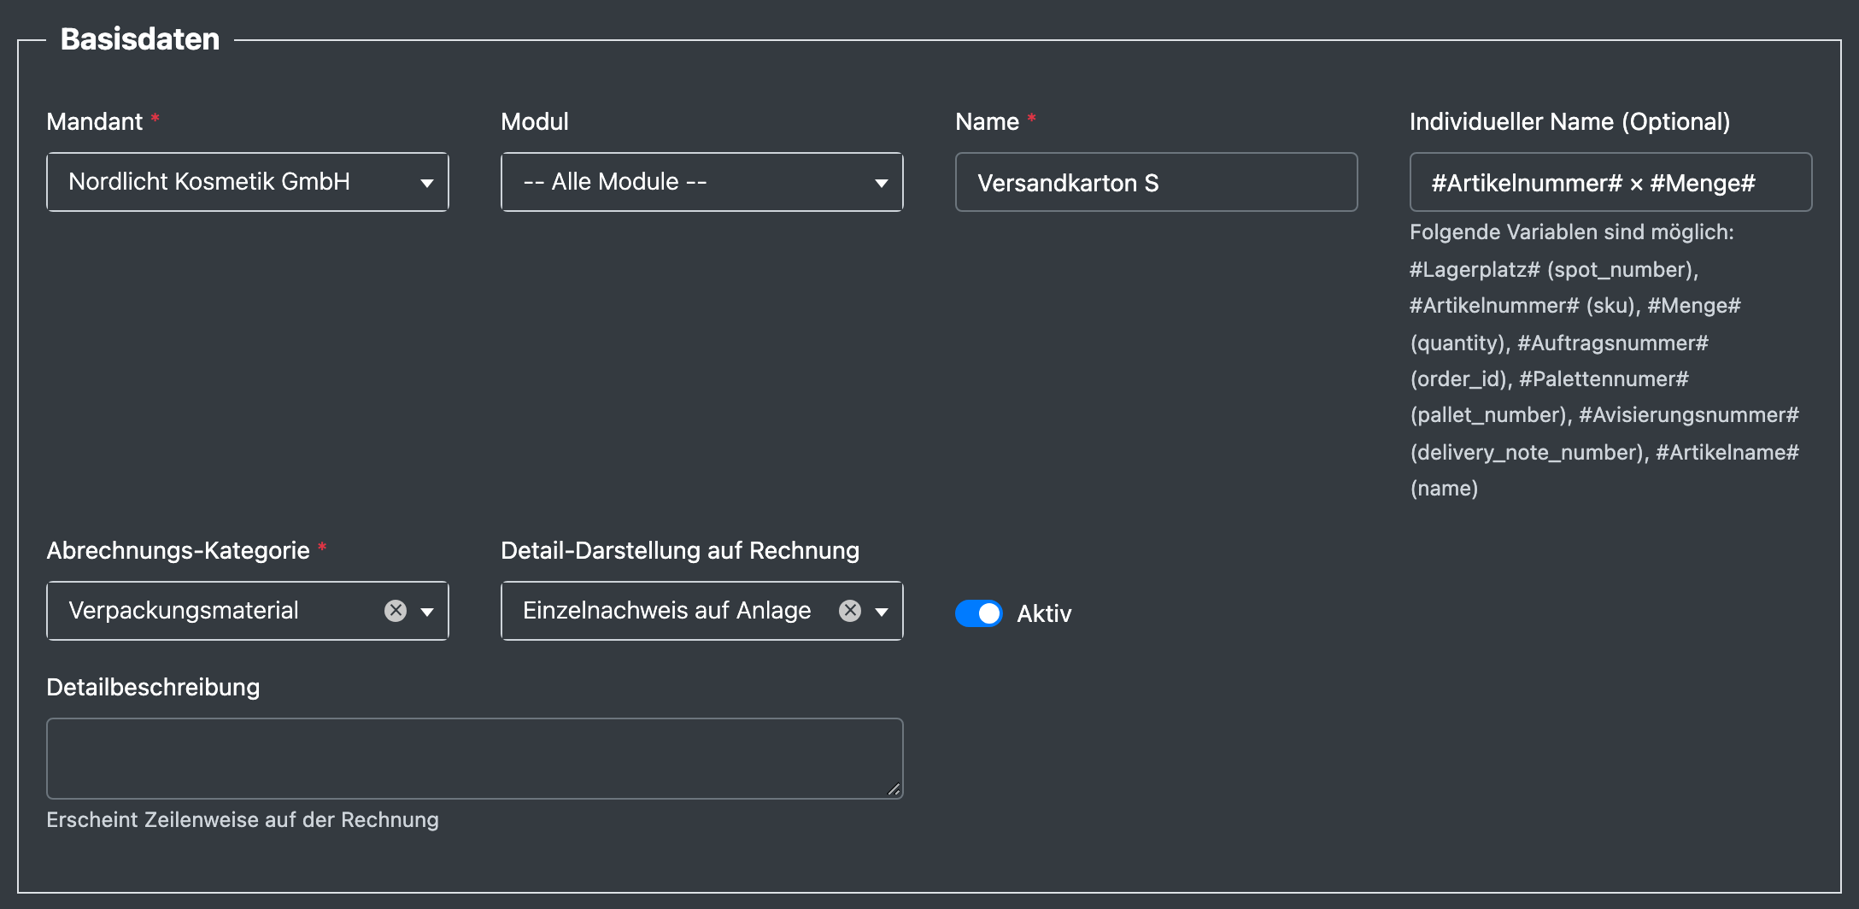Click the 'Folgende Variablen sind möglich' hint text
The width and height of the screenshot is (1859, 909).
[1572, 232]
